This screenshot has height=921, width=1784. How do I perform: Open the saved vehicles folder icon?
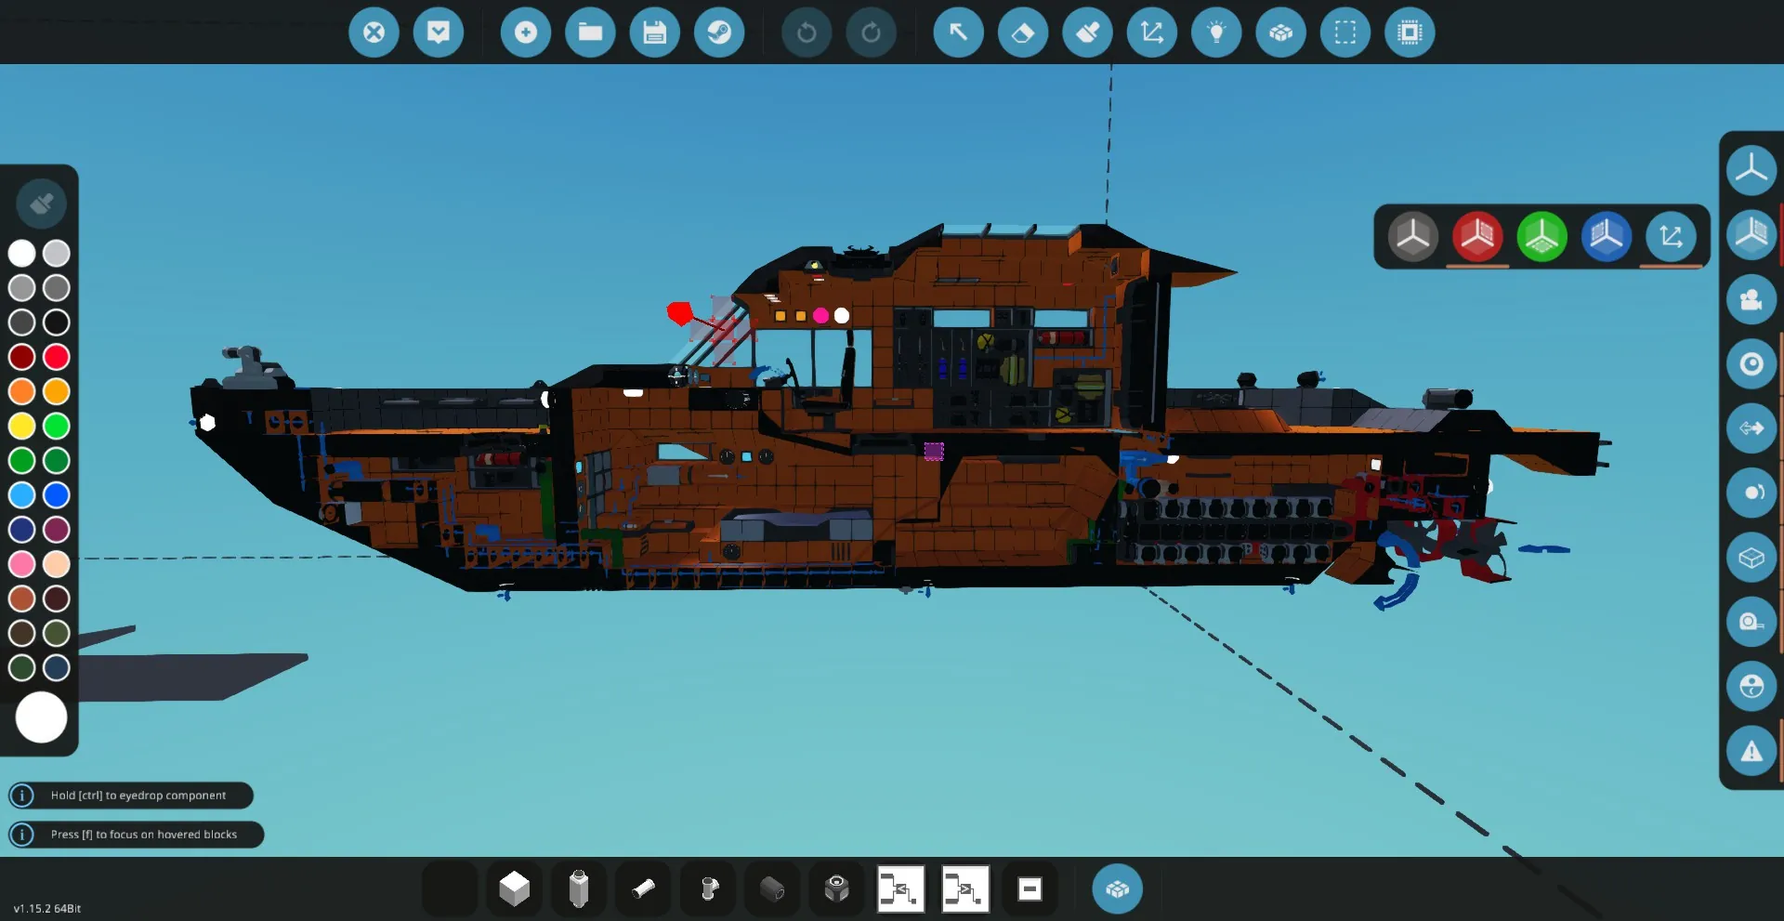[x=590, y=33]
